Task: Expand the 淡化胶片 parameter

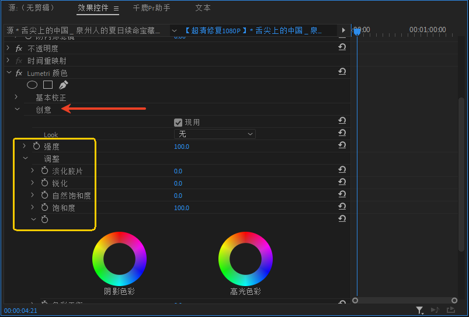Action: point(33,170)
